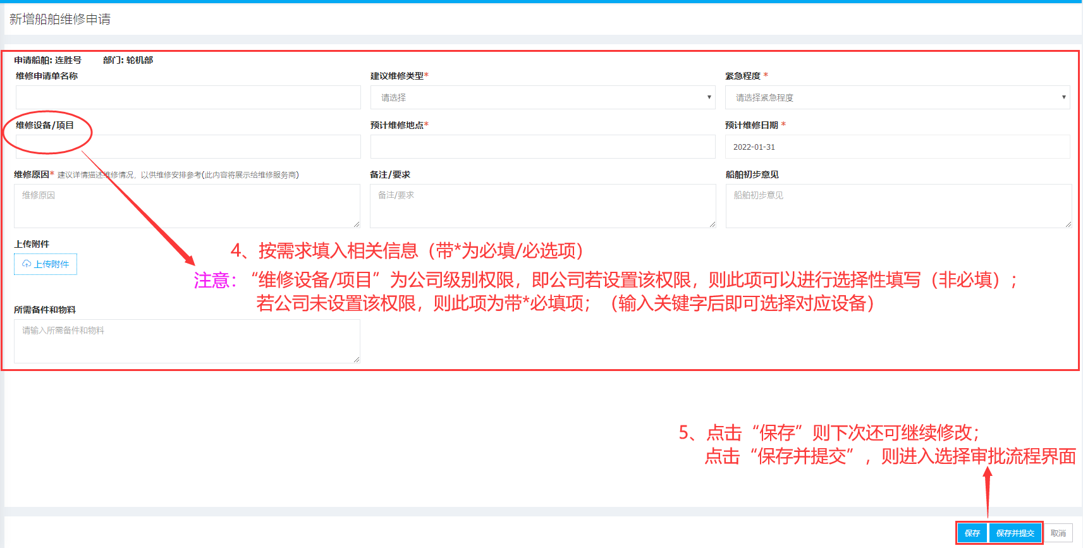Screen dimensions: 1083x548
Task: Click the 部门: 轮机部 text
Action: click(128, 60)
